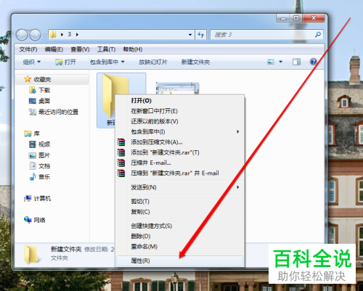
Task: Select 库 in the navigation pane
Action: coord(36,134)
